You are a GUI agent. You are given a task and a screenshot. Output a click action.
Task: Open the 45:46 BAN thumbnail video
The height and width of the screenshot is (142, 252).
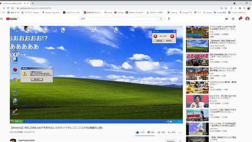click(197, 60)
